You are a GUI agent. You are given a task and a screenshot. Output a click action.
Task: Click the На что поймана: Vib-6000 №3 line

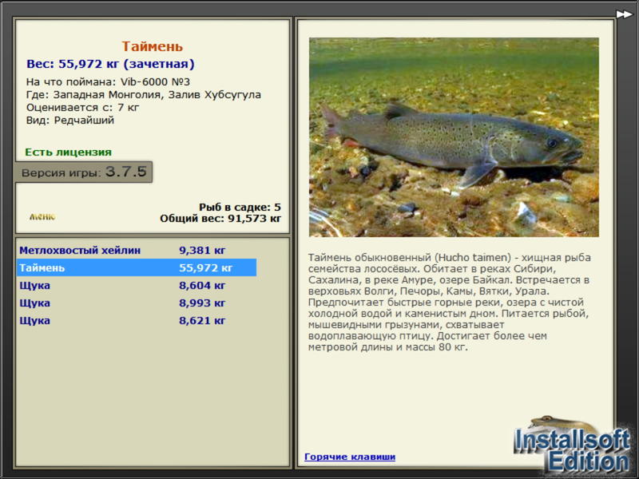[x=108, y=82]
